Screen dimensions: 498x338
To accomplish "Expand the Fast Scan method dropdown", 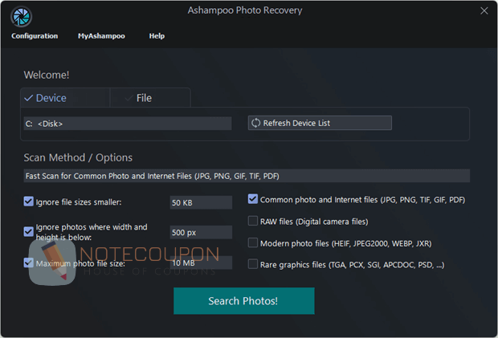I will pyautogui.click(x=247, y=176).
